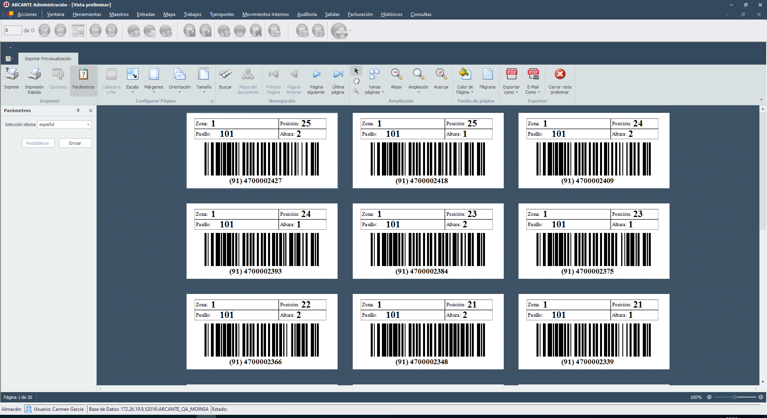Open the Tamaño page size dropdown
Viewport: 767px width, 418px height.
(x=204, y=81)
